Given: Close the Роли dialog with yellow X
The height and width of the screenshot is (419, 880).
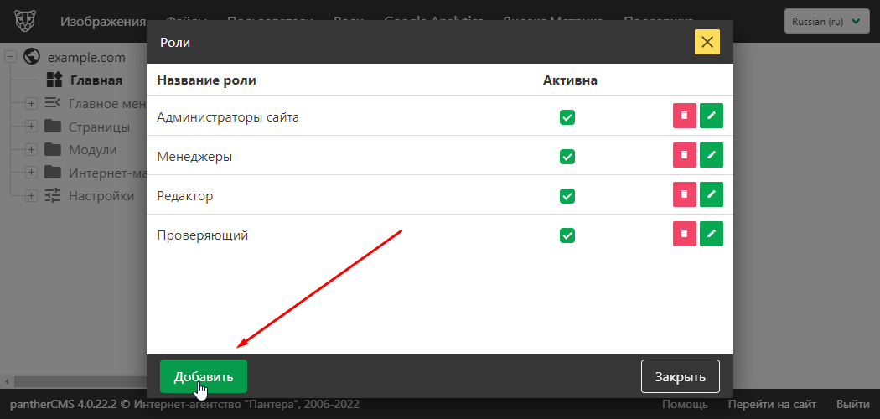Looking at the screenshot, I should [x=707, y=42].
